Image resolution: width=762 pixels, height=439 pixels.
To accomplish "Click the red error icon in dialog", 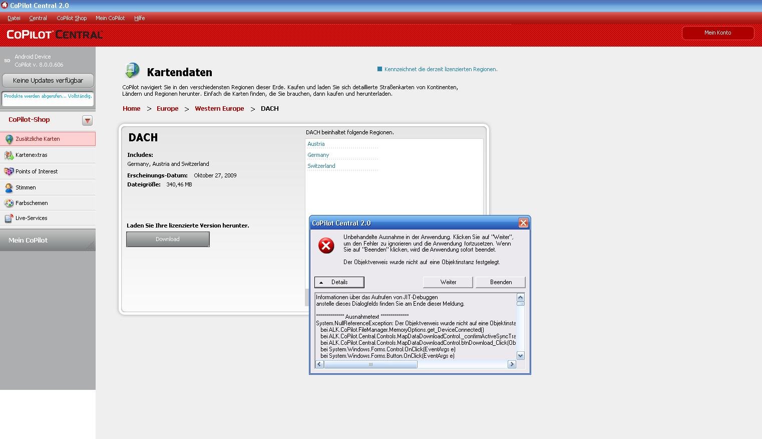I will pos(326,246).
